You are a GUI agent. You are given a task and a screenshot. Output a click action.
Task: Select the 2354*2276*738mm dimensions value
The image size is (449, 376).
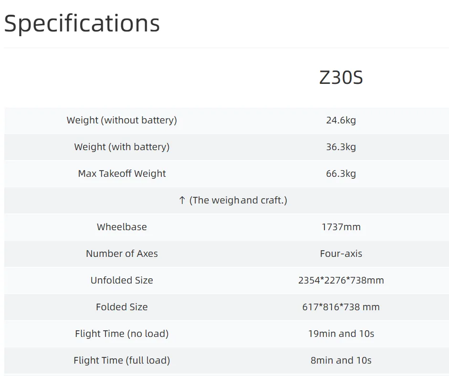point(341,280)
